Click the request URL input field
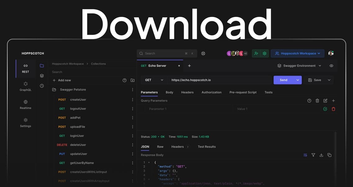 [x=219, y=80]
